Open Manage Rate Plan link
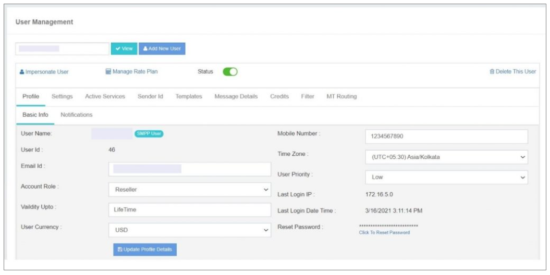The height and width of the screenshot is (275, 550). click(131, 71)
